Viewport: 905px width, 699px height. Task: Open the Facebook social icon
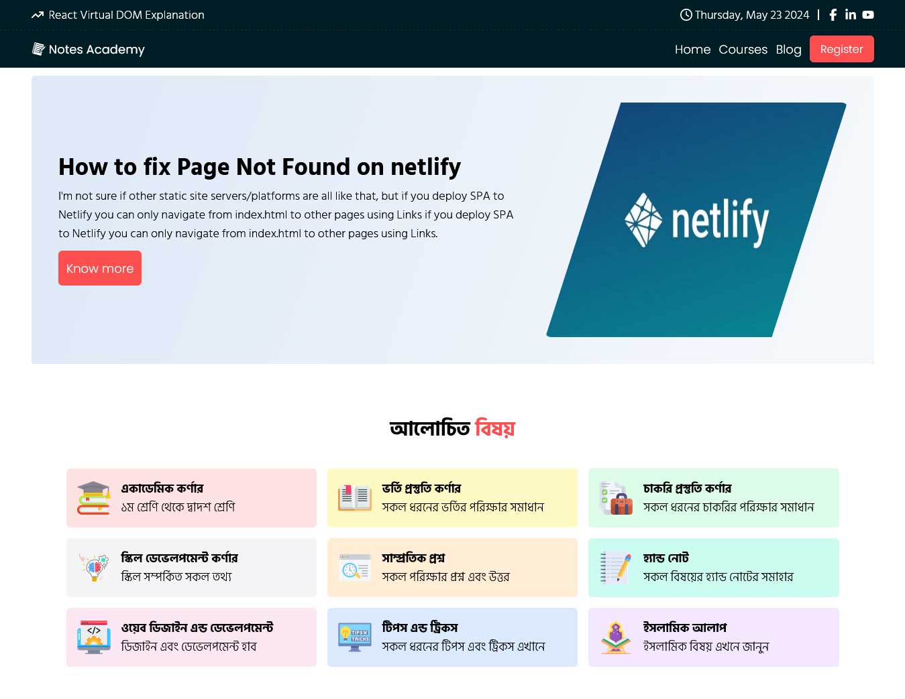pyautogui.click(x=833, y=15)
